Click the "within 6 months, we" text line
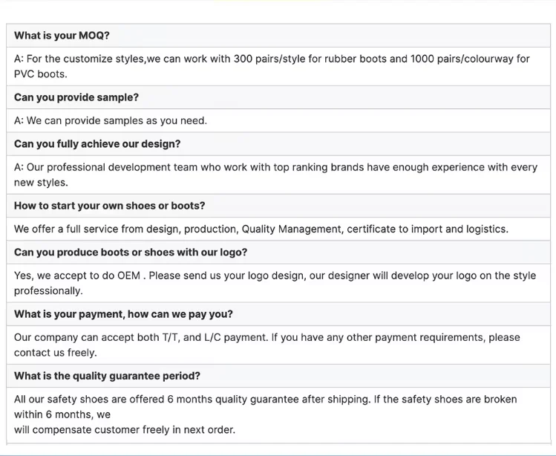This screenshot has height=456, width=556. (x=62, y=414)
